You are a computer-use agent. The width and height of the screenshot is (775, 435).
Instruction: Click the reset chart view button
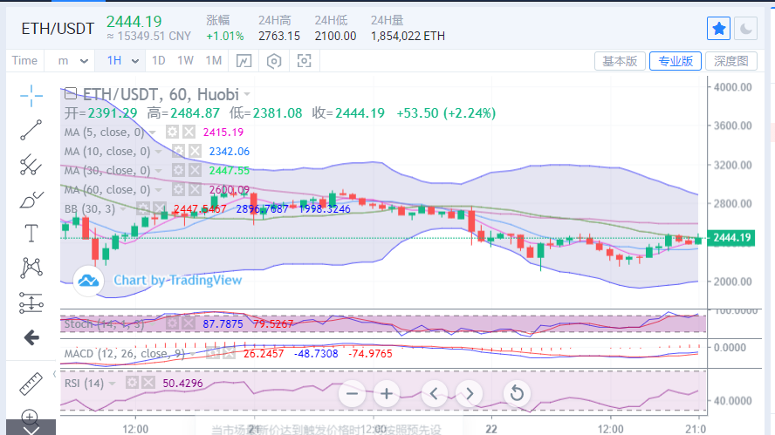pyautogui.click(x=516, y=393)
